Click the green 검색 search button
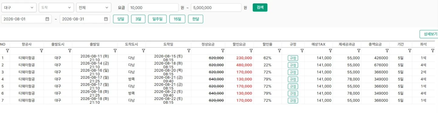The width and height of the screenshot is (438, 113). [260, 8]
